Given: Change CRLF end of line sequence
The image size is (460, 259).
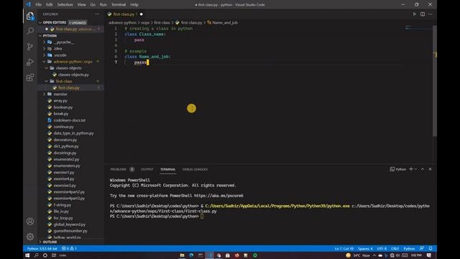Looking at the screenshot, I should pos(395,248).
